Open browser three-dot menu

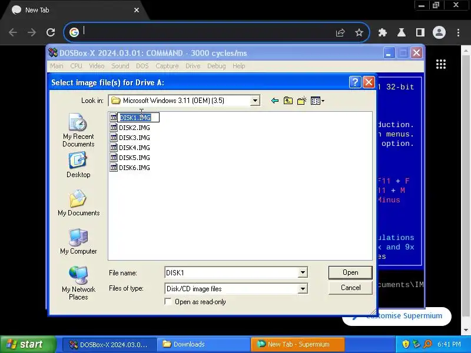[458, 32]
